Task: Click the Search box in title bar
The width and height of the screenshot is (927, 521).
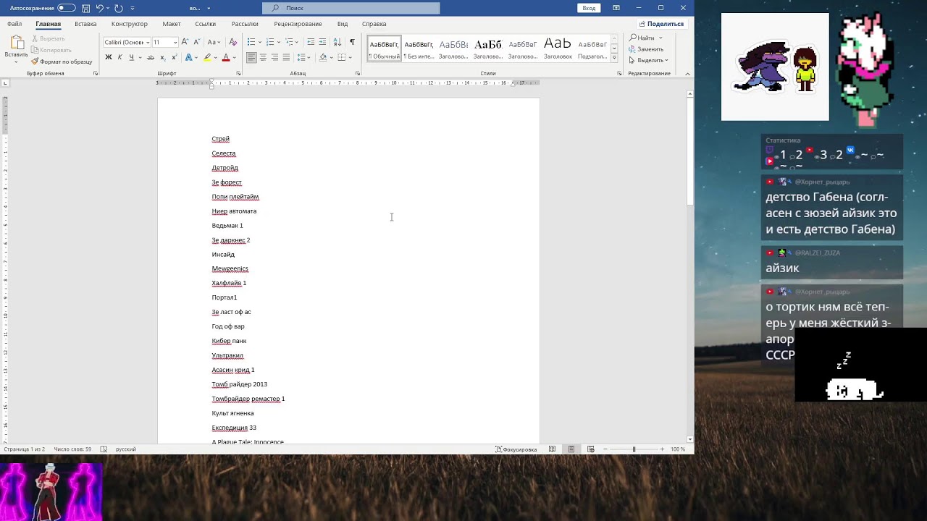Action: click(351, 8)
